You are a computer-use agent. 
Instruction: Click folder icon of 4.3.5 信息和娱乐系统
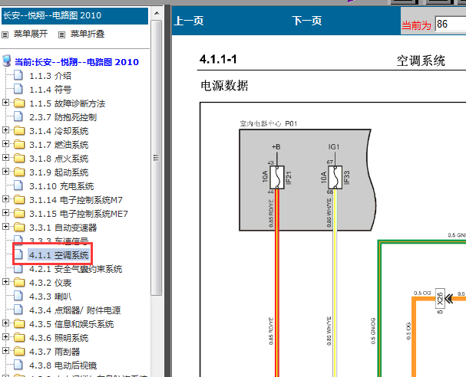19,324
